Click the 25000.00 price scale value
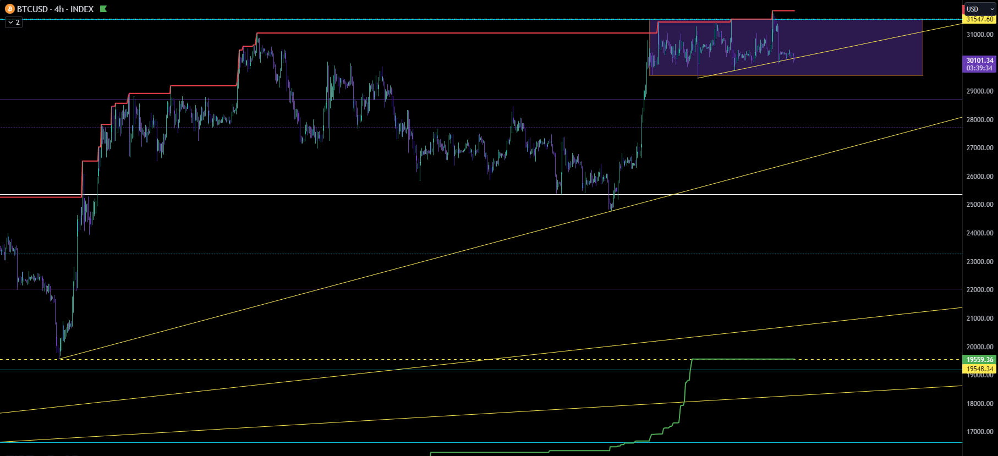Image resolution: width=998 pixels, height=456 pixels. 980,205
